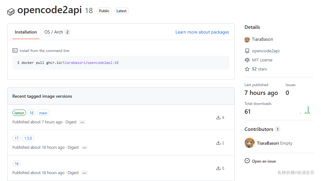Click the package box icon beside opencode2api

(11, 12)
